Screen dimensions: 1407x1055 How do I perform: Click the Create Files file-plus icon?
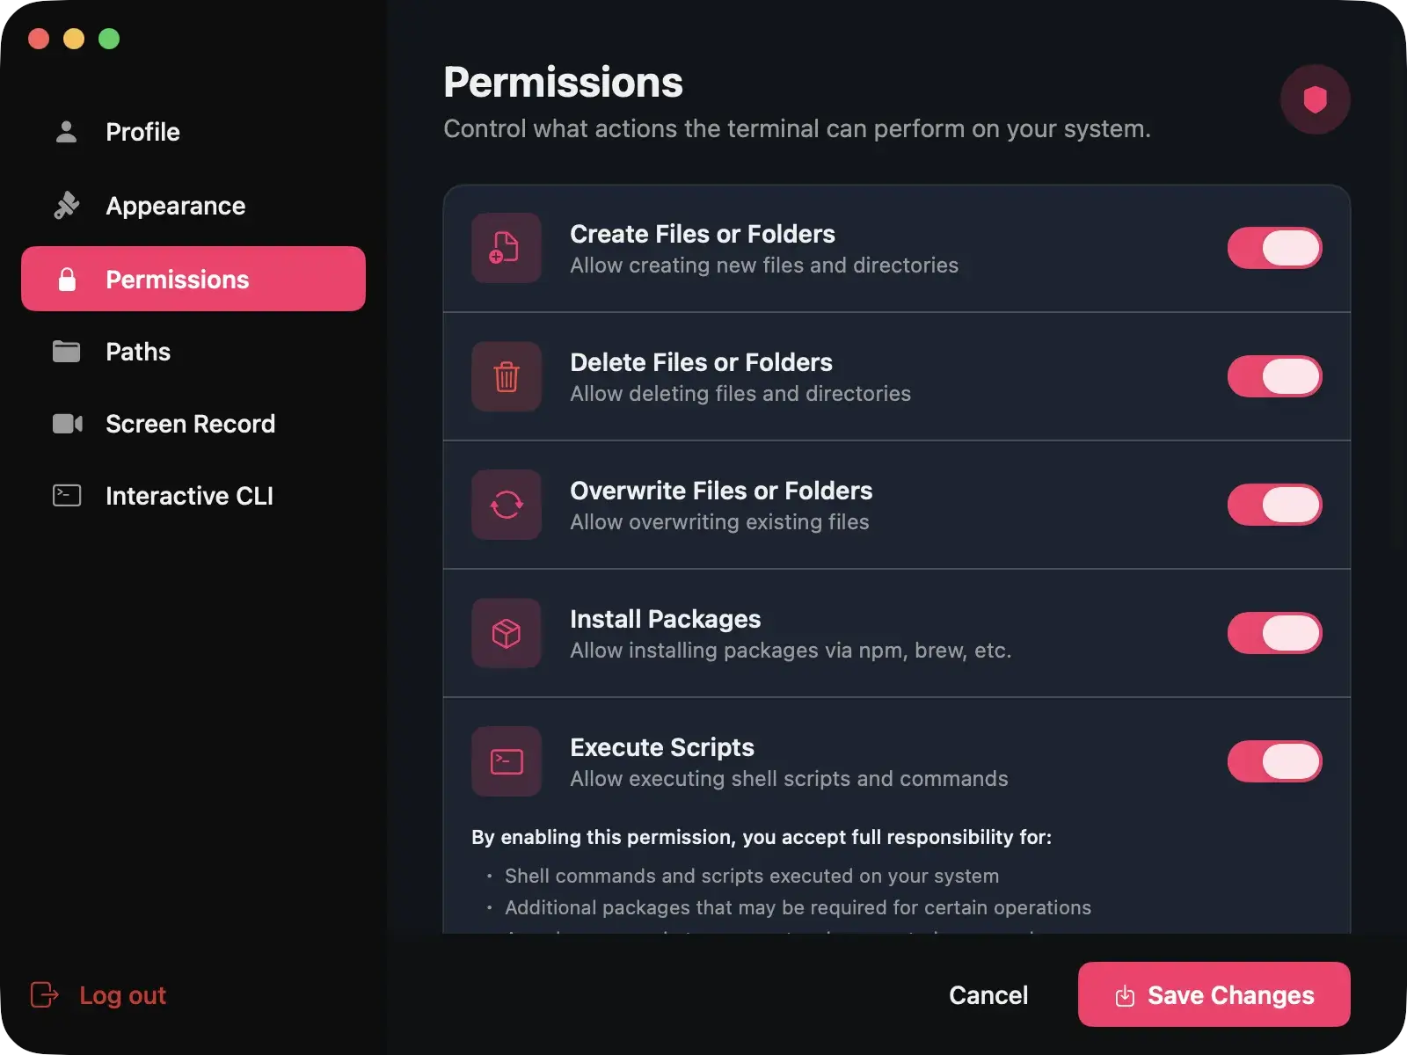pyautogui.click(x=506, y=248)
